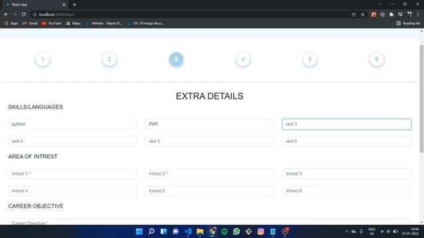
Task: Share this page from the address bar
Action: pos(354,15)
